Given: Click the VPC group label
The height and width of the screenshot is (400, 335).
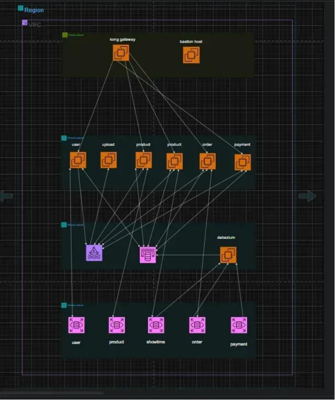Looking at the screenshot, I should tap(35, 25).
